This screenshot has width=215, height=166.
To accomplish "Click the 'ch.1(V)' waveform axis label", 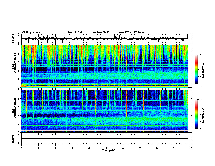I will click(13, 39).
